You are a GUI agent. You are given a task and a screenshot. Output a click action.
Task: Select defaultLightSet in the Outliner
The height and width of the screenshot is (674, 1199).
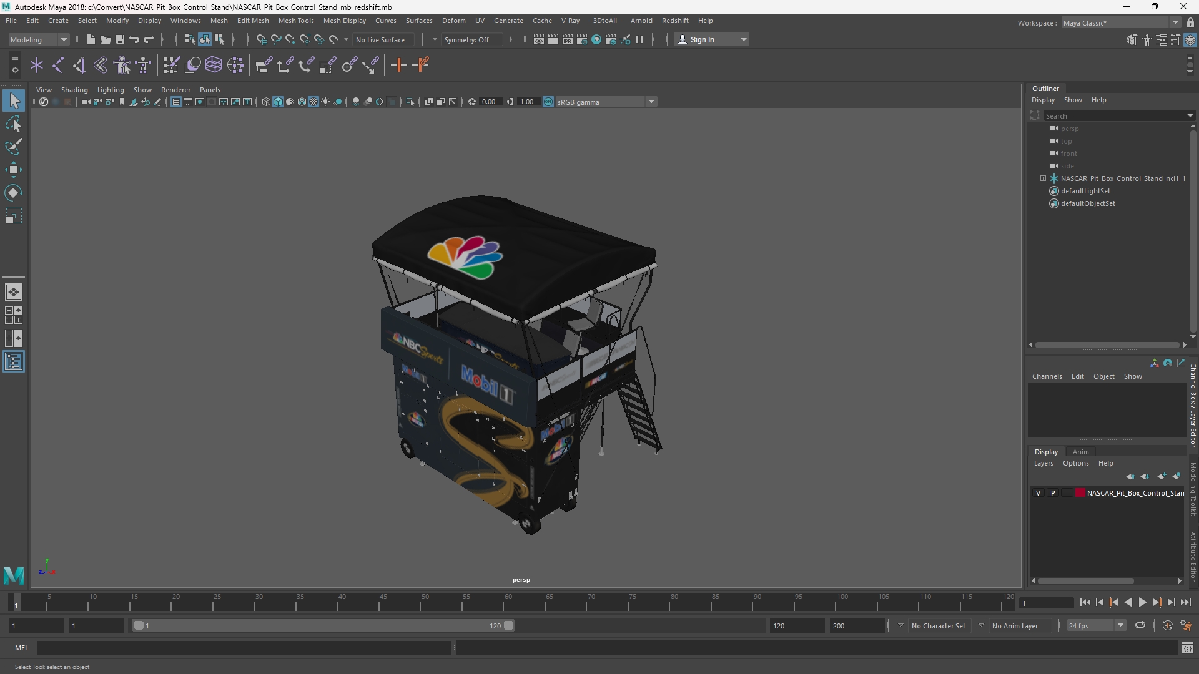pos(1085,191)
